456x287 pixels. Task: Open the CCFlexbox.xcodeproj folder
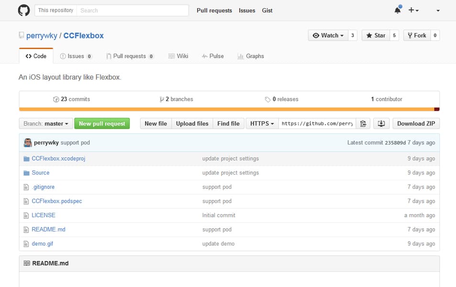58,159
